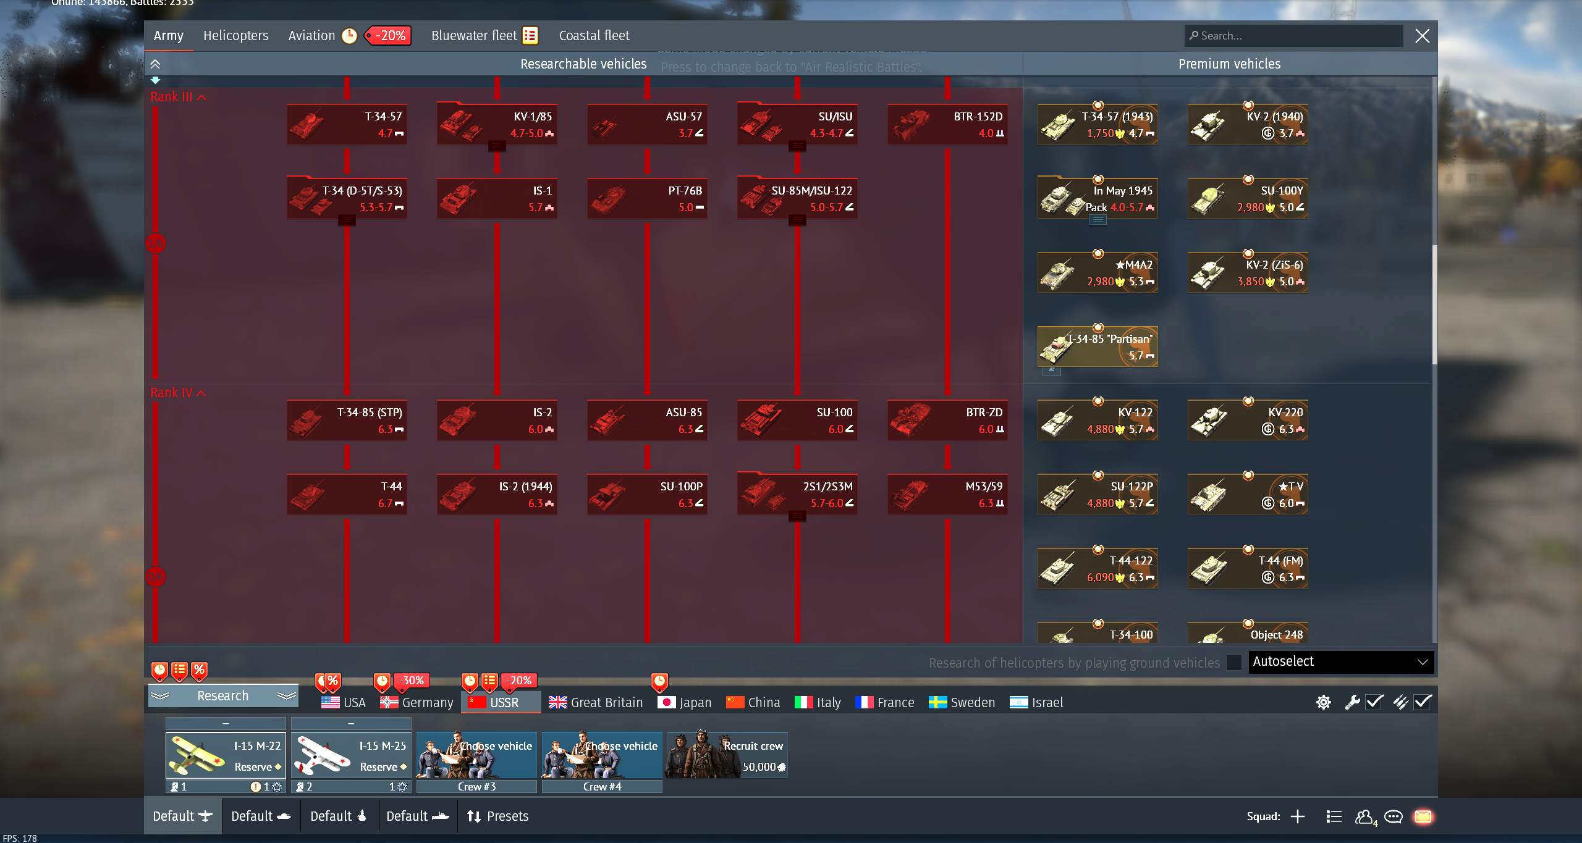Toggle the auto-ammo checkbox beside the bullets
The image size is (1582, 843).
pyautogui.click(x=1423, y=702)
